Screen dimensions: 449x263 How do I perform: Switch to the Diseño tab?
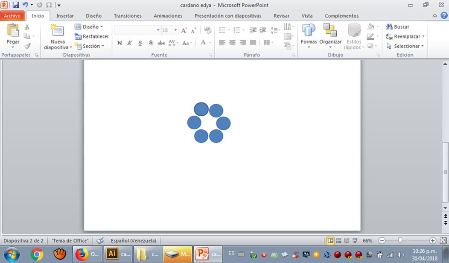[x=93, y=16]
